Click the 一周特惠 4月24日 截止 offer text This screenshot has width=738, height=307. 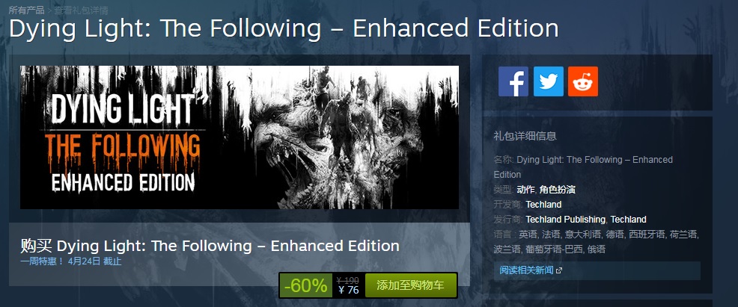71,261
